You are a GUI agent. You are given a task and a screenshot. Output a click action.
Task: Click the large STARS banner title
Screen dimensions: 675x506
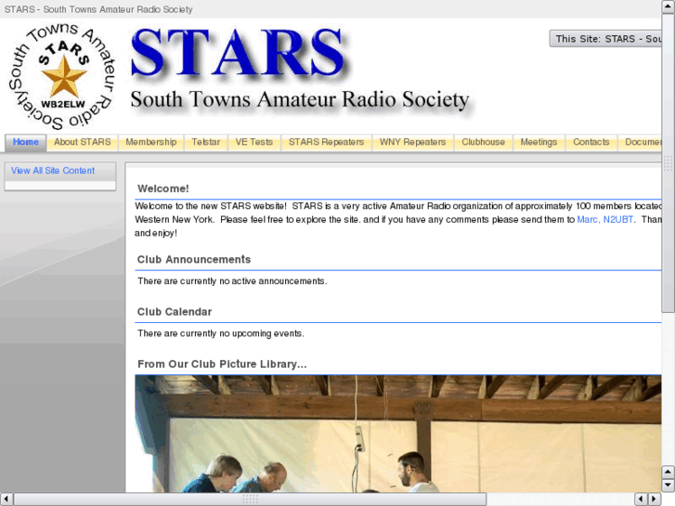tap(238, 53)
